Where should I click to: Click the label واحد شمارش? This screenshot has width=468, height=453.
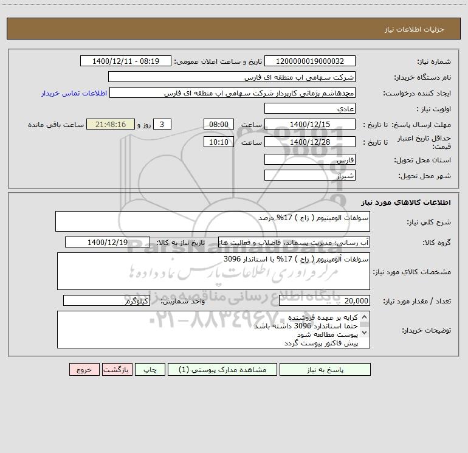183,302
